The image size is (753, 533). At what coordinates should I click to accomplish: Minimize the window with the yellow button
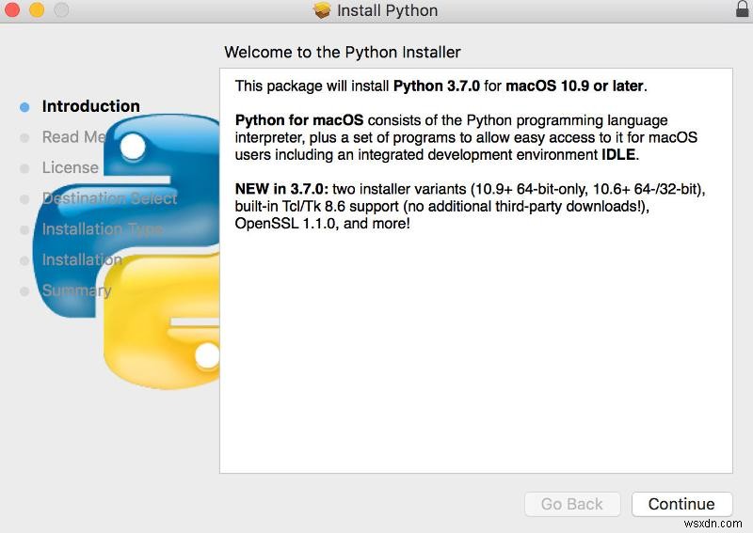pyautogui.click(x=37, y=11)
